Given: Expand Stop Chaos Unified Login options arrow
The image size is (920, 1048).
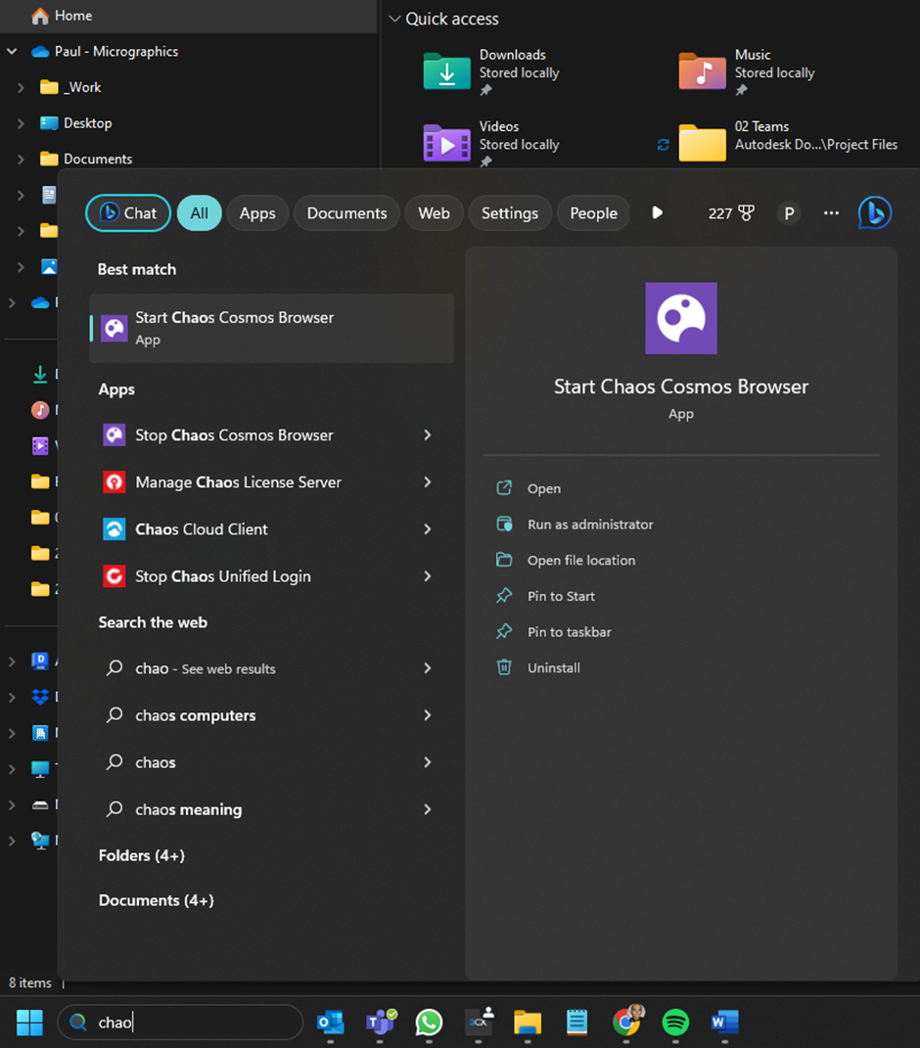Looking at the screenshot, I should [428, 576].
